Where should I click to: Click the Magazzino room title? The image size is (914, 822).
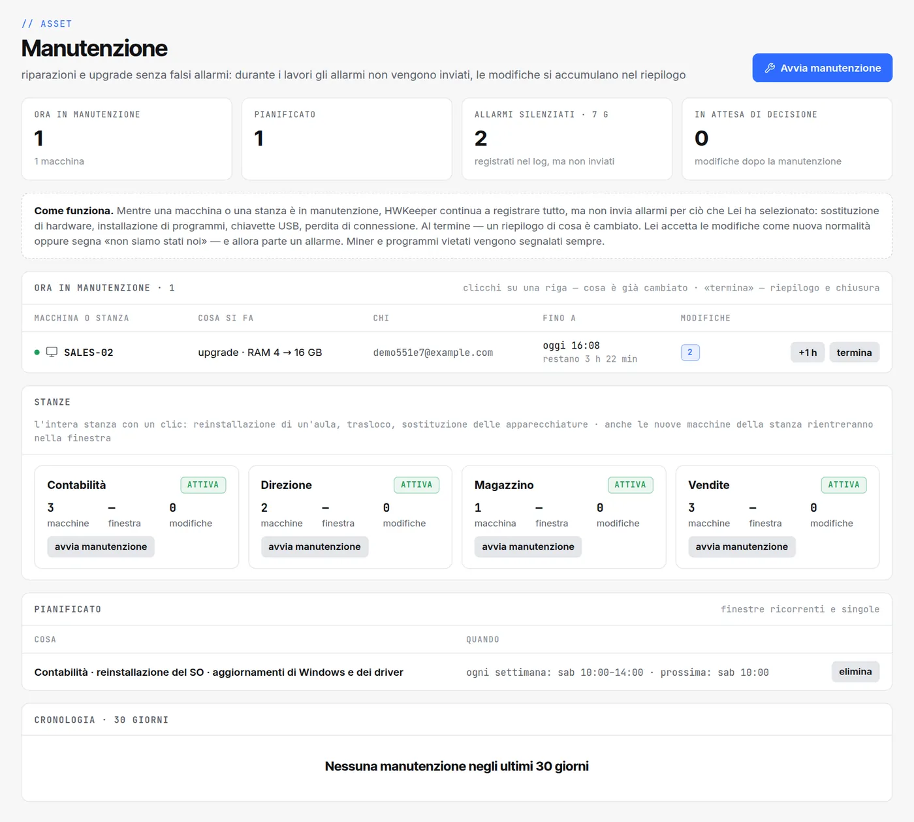[x=504, y=485]
